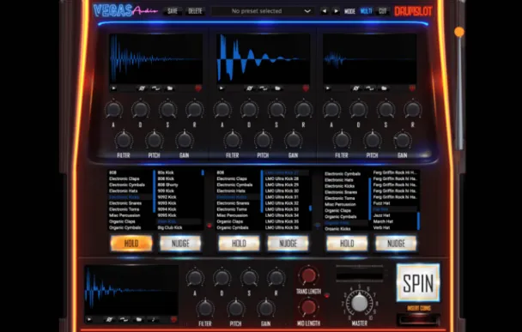
Task: Choose Misc Percussion in third slot category list
Action: coord(340,204)
